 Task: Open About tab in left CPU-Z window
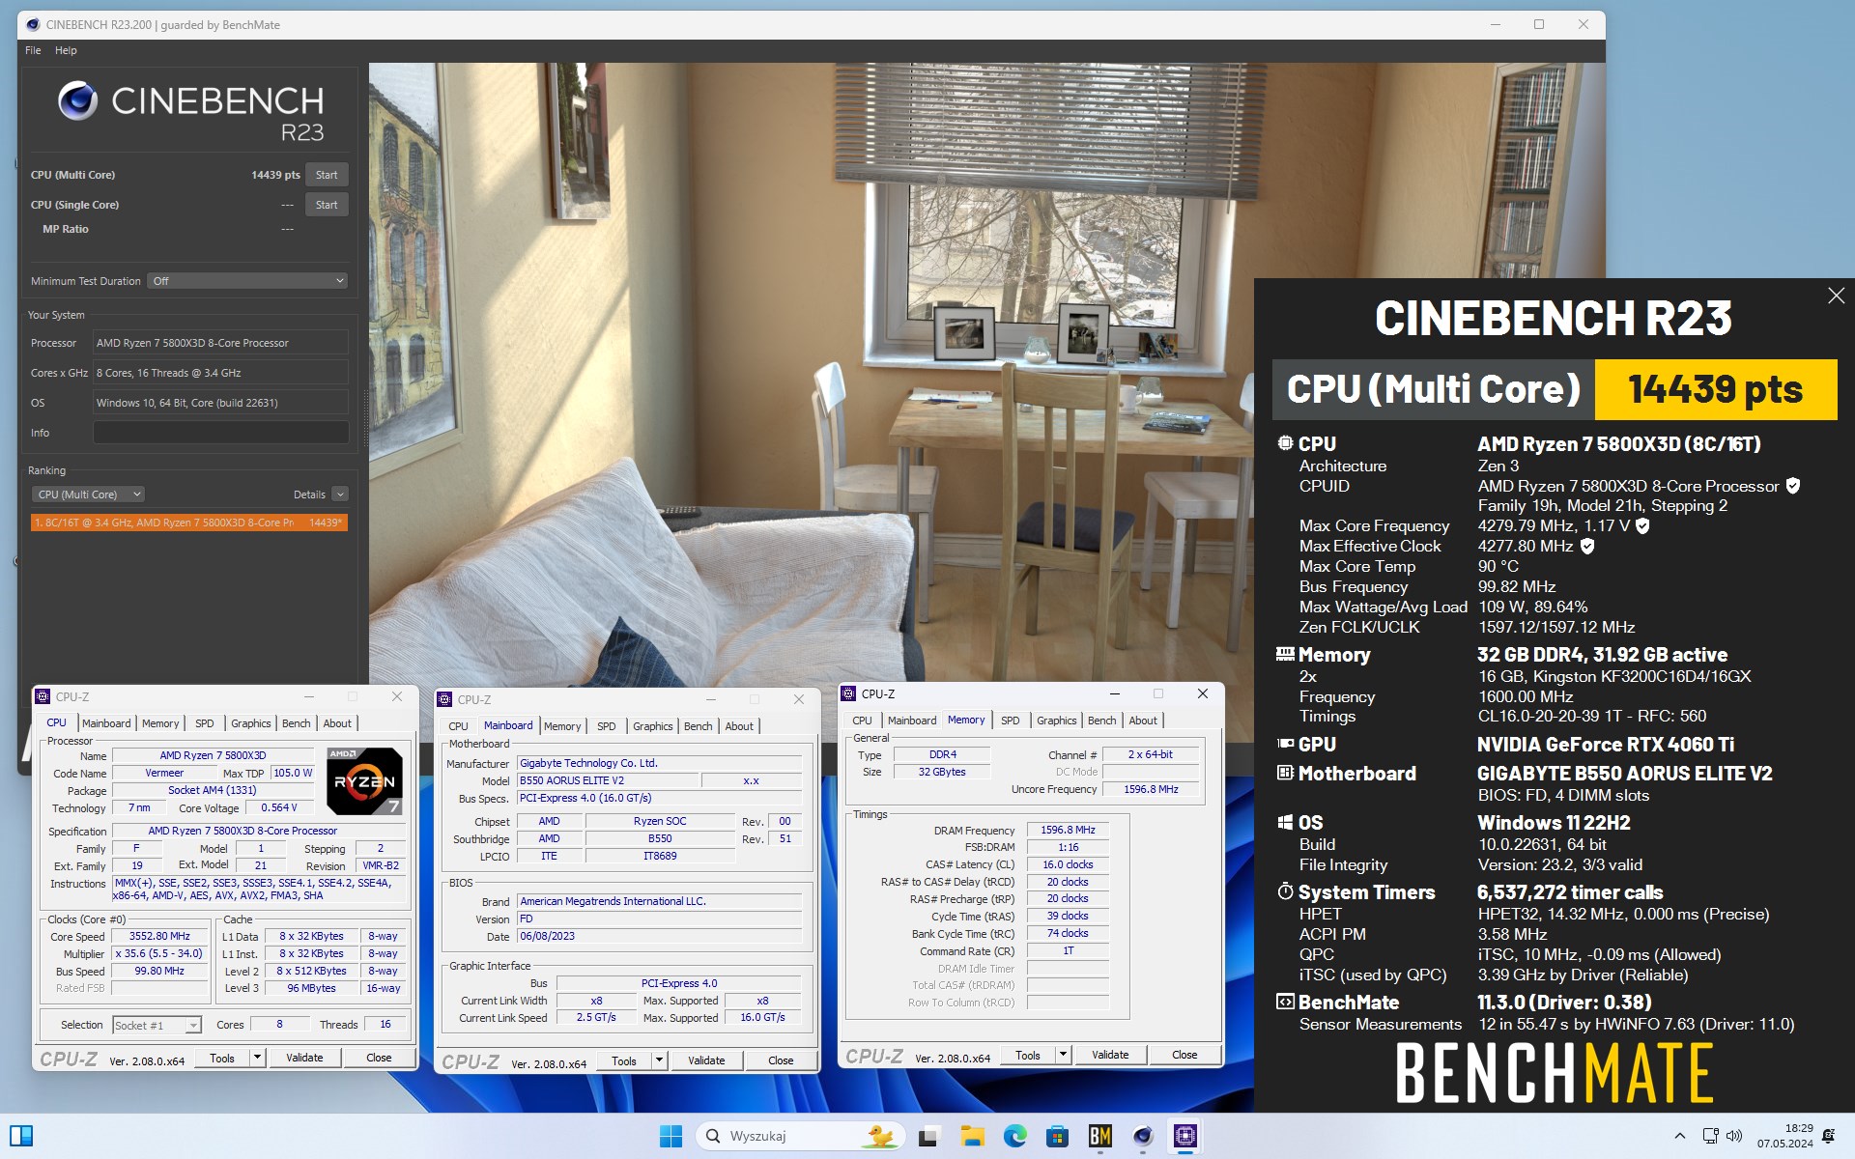tap(337, 723)
